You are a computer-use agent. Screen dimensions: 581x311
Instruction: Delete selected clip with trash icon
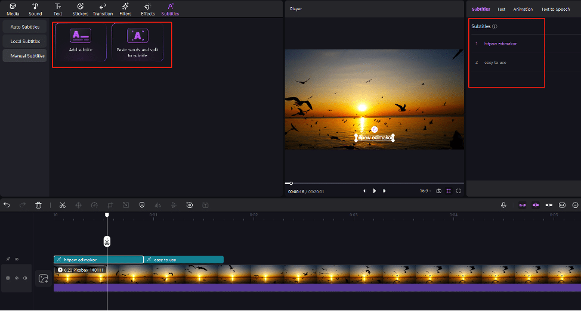pos(38,205)
